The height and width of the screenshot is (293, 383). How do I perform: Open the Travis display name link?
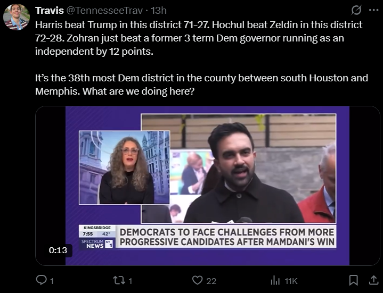(x=50, y=11)
